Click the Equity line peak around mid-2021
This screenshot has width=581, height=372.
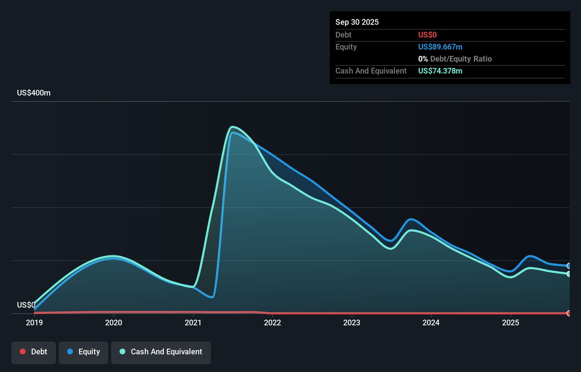pyautogui.click(x=234, y=133)
